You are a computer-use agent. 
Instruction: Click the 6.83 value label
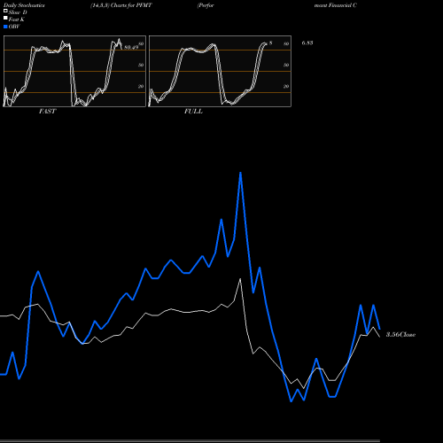pyautogui.click(x=307, y=43)
